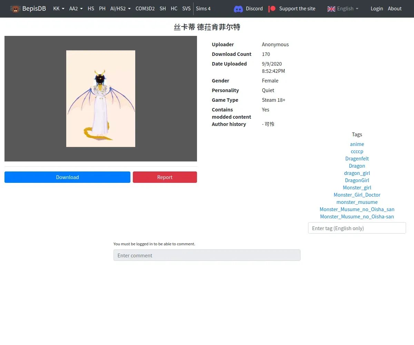Click the Dragon tag
The width and height of the screenshot is (414, 345).
point(357,166)
